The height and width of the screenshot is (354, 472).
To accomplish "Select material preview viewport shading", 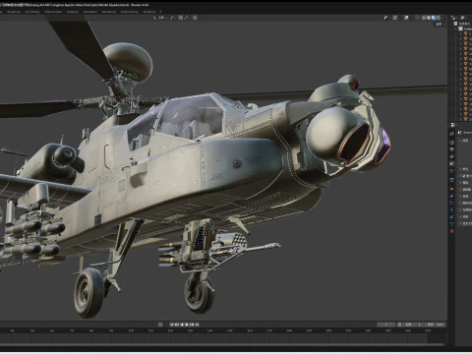I will click(434, 18).
